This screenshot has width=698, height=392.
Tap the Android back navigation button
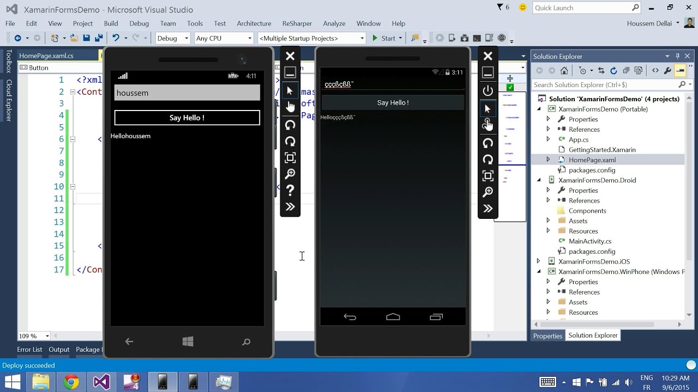click(x=350, y=317)
